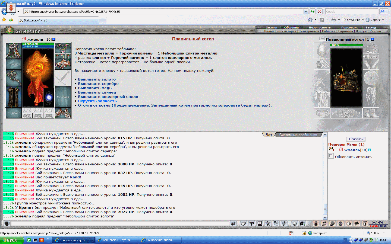Click the empty shield slot of Плавильный котел

[x=371, y=78]
